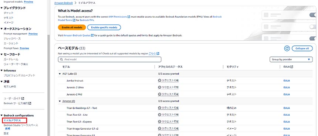Open モデルアクセス in the sidebar

point(12,120)
